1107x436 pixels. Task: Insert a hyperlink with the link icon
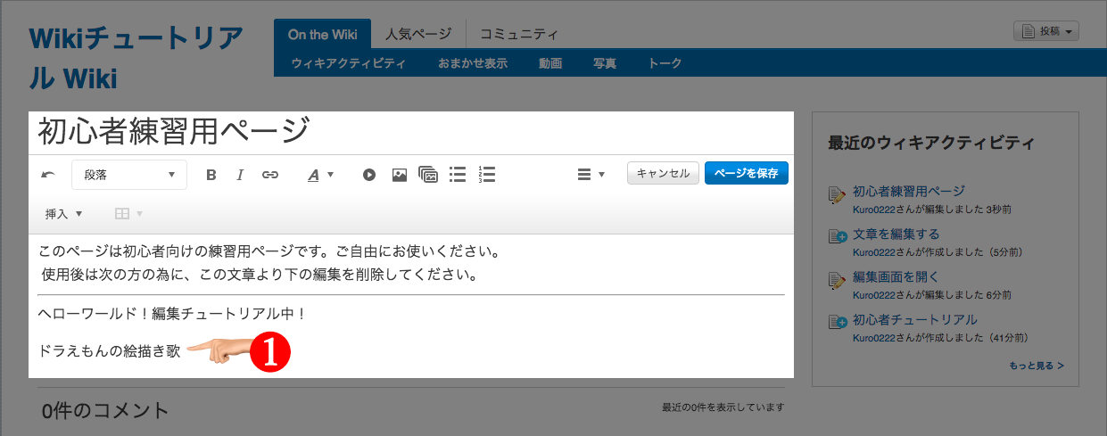(x=270, y=175)
